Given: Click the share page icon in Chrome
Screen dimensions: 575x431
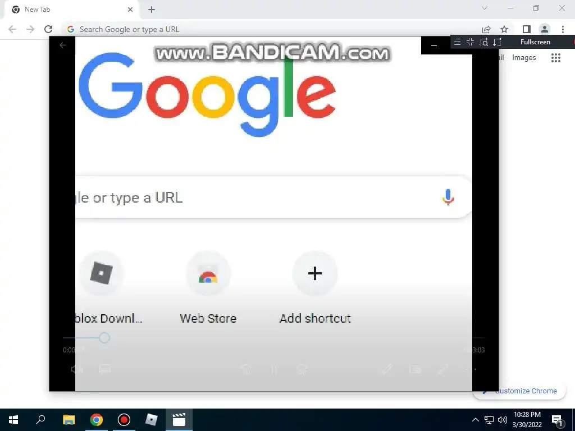Looking at the screenshot, I should click(x=486, y=29).
